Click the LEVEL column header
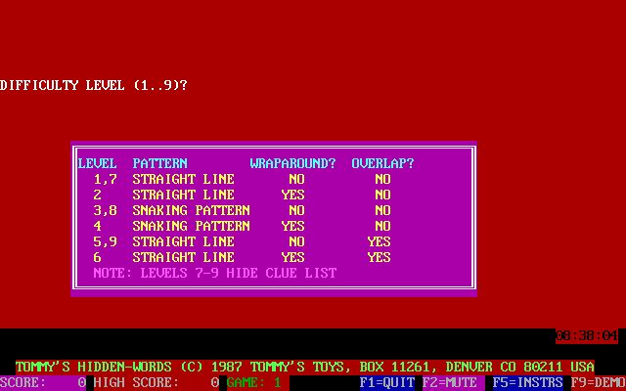626x391 pixels. click(x=97, y=163)
